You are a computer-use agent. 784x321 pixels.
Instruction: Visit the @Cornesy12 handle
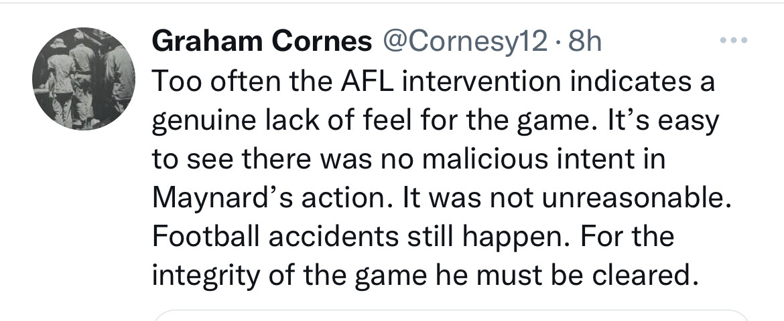coord(465,42)
